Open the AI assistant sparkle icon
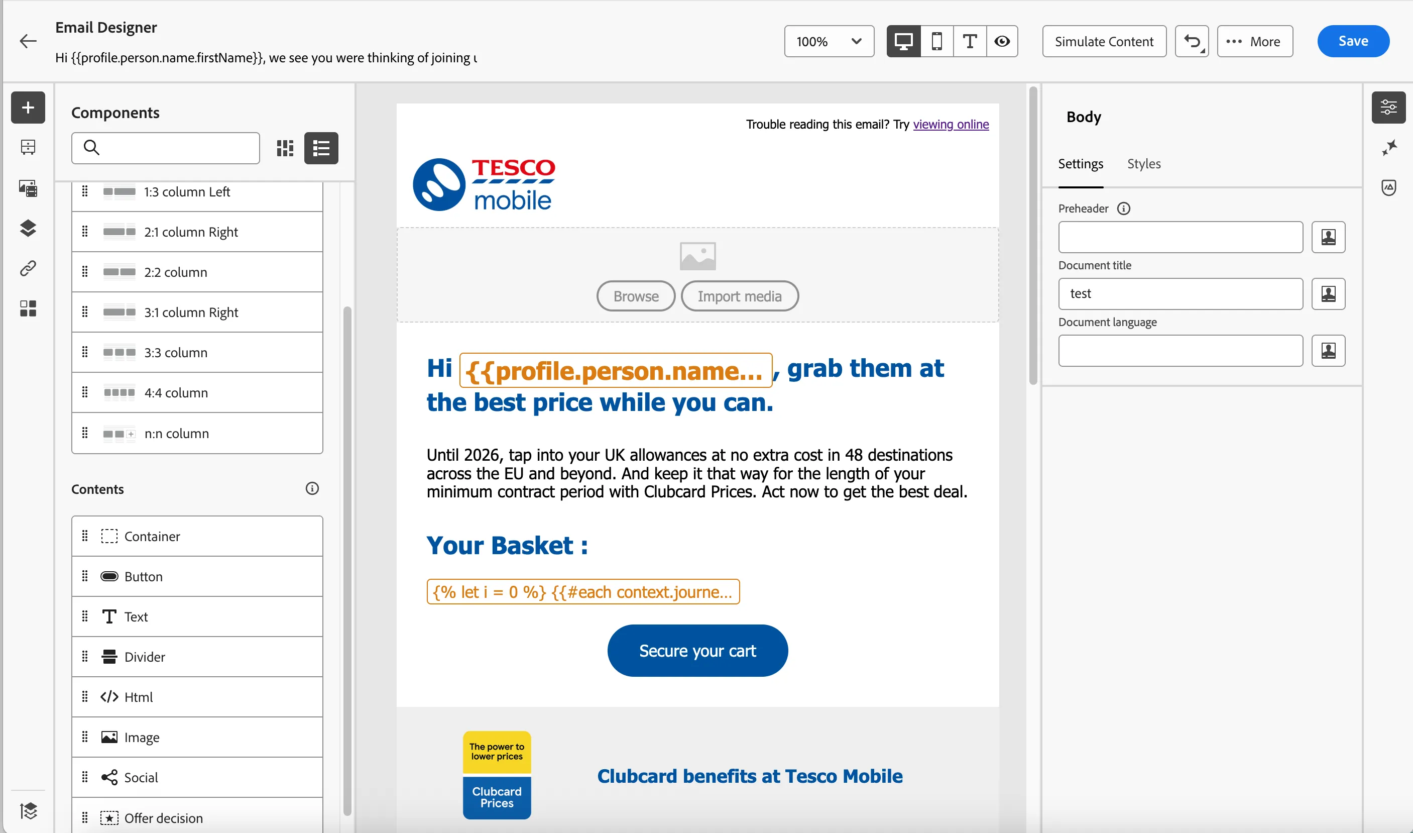 1388,148
